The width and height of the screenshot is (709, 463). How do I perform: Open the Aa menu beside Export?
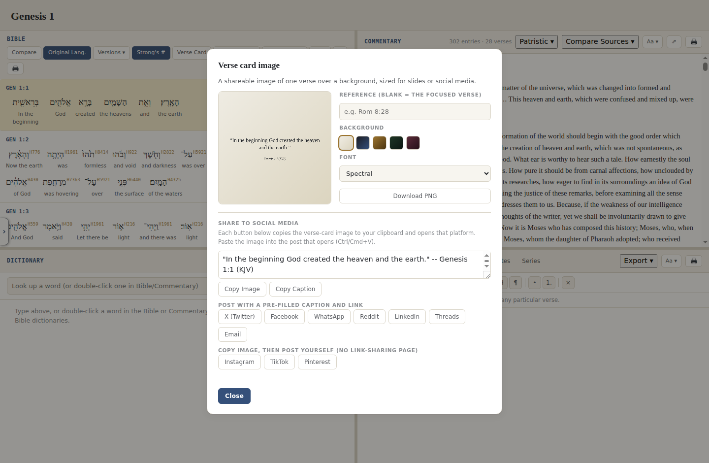click(x=671, y=261)
